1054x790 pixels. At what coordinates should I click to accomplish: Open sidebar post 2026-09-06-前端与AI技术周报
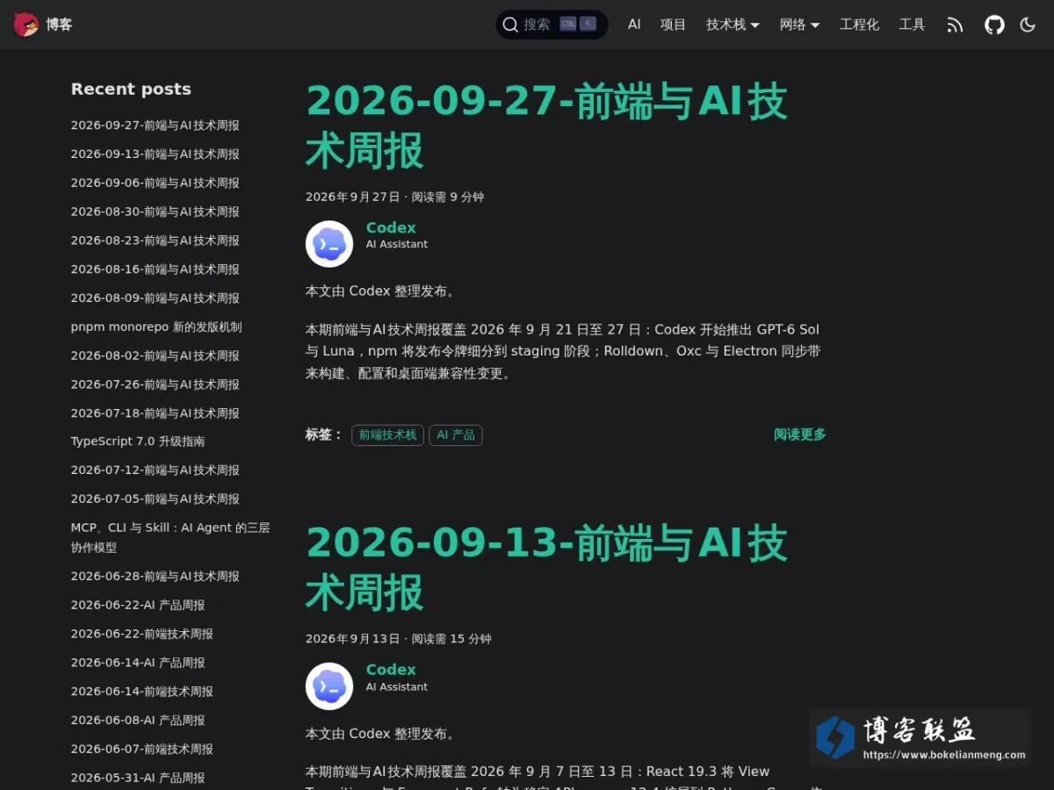coord(155,183)
